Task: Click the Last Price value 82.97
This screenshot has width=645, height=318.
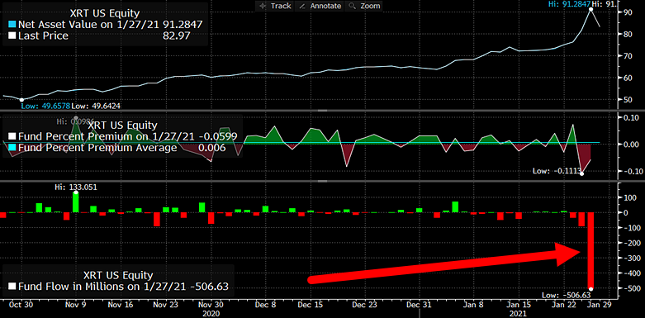Action: coord(177,36)
